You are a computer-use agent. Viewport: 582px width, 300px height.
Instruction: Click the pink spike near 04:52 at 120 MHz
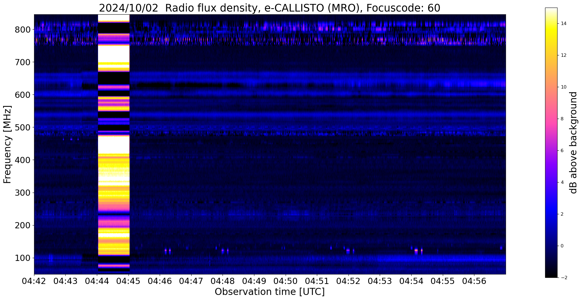click(x=348, y=251)
